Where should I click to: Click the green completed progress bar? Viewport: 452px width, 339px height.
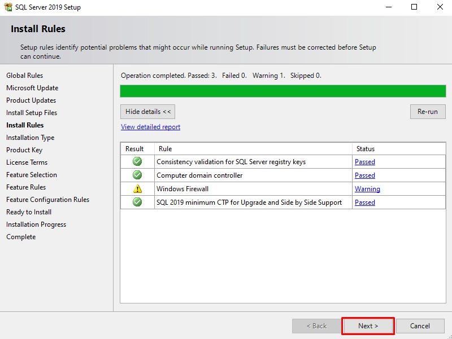point(283,91)
